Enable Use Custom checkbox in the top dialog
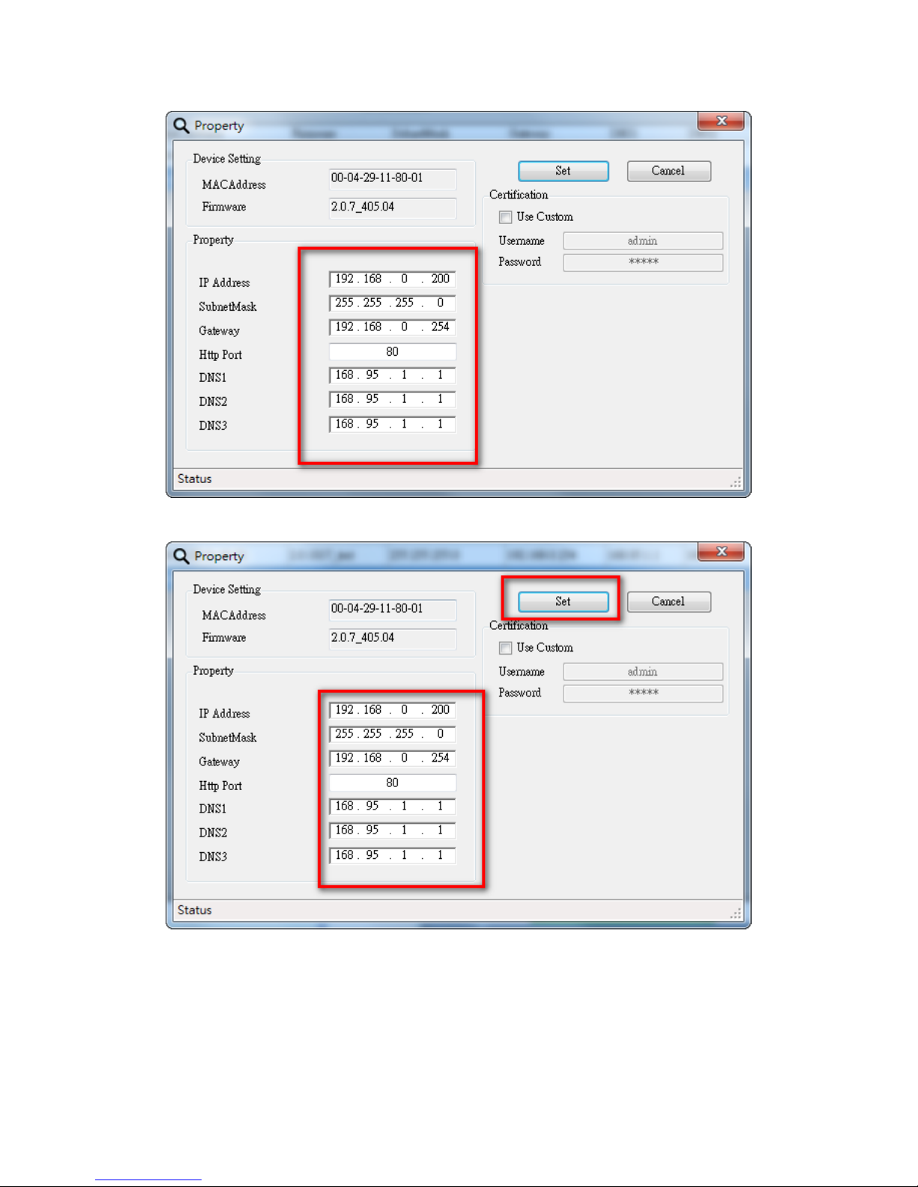 coord(506,217)
